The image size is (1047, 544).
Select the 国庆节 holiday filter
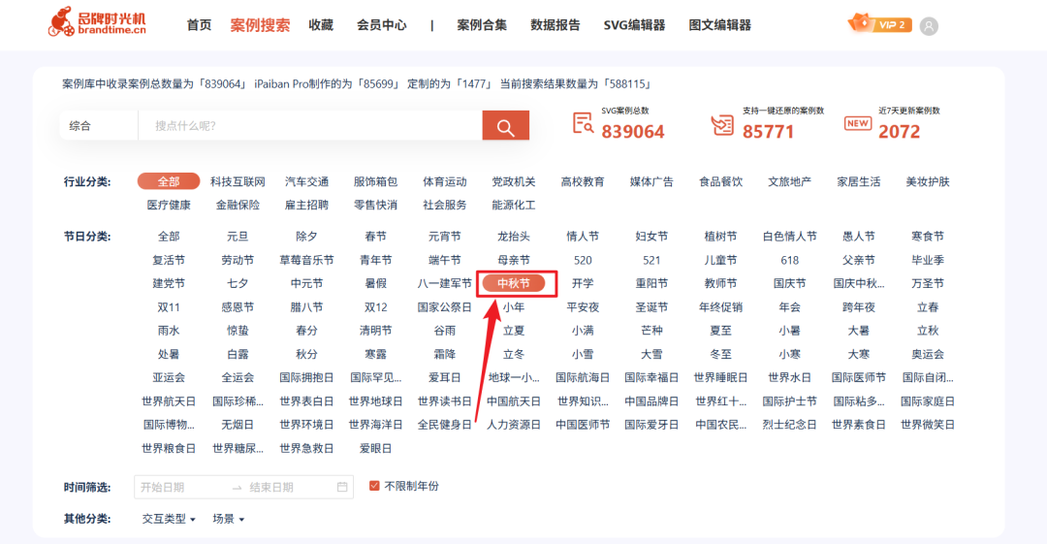789,283
